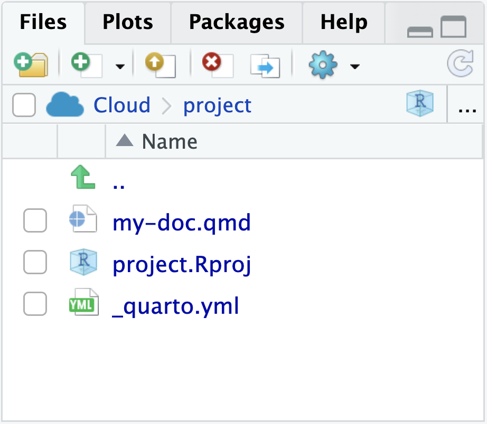Expand the new file dropdown arrow

tap(120, 66)
